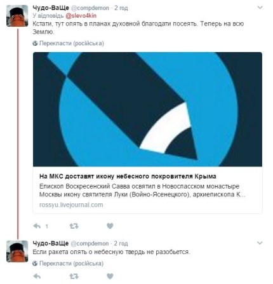The height and width of the screenshot is (284, 273).
Task: Open the first tweet's 2 год timestamp
Action: point(121,8)
